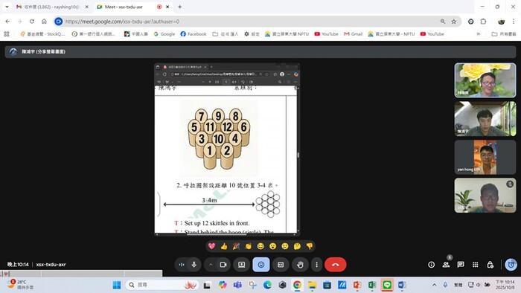Open the Facebook bookmark

[x=194, y=34]
